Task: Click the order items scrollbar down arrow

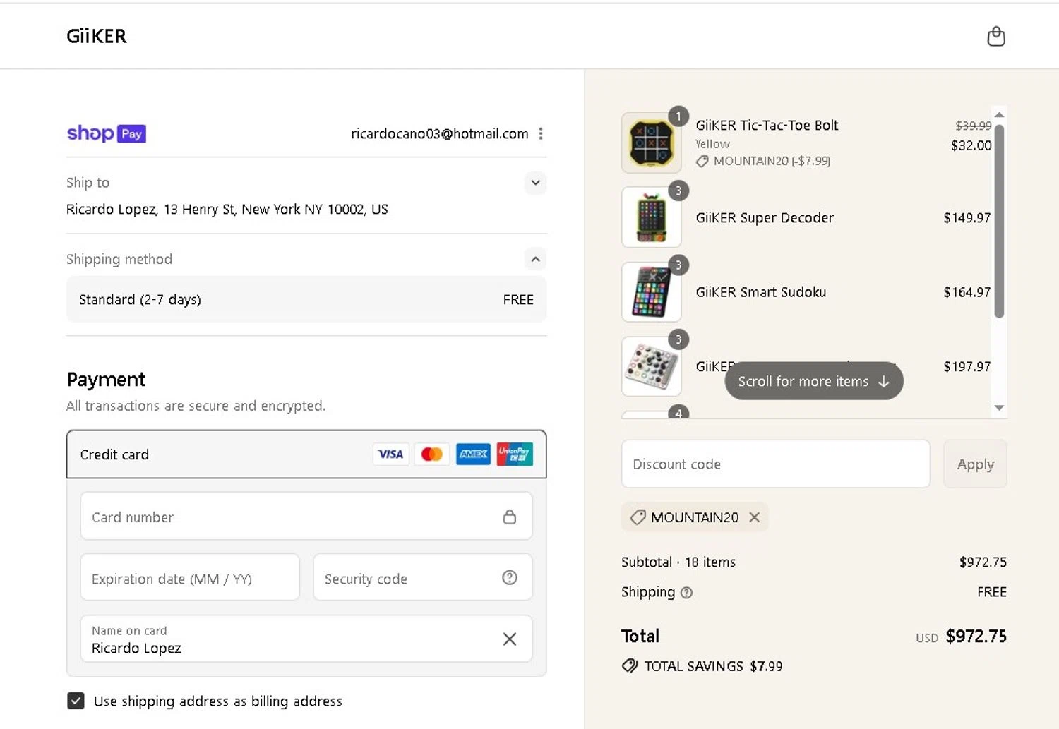Action: pos(999,408)
